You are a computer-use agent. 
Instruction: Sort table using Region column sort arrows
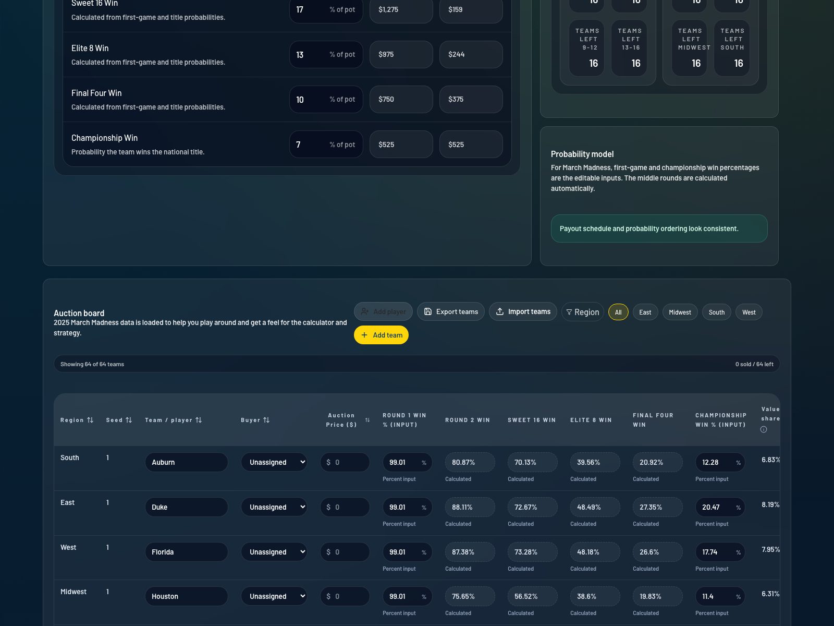91,420
